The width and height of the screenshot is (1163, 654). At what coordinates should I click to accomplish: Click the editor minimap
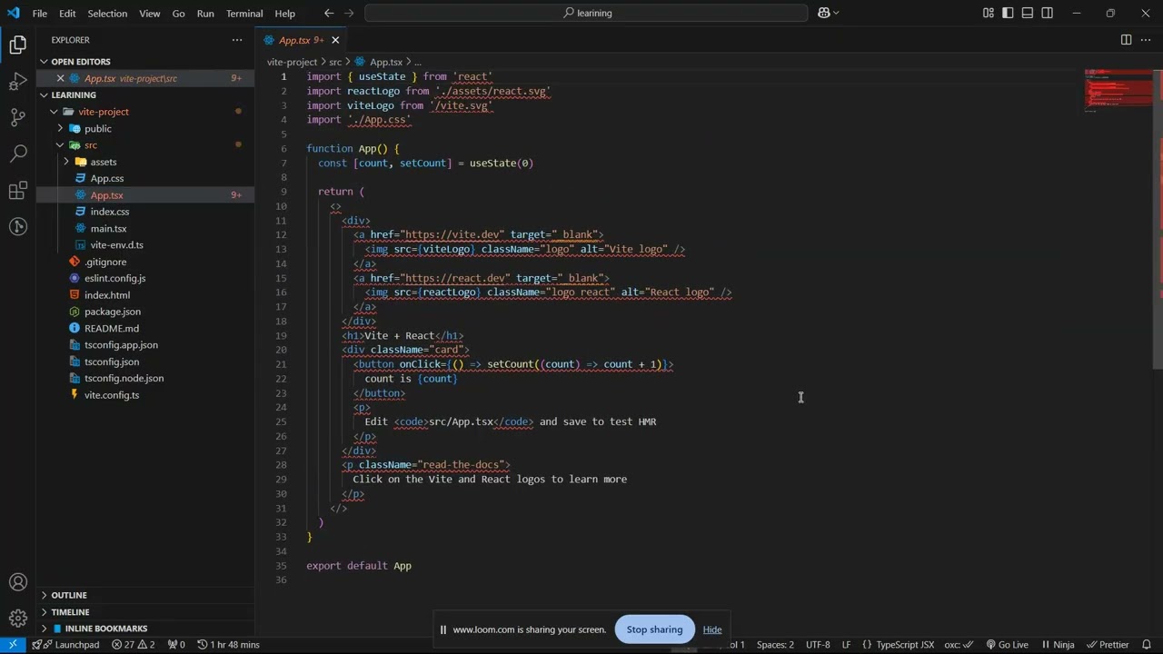tap(1118, 91)
